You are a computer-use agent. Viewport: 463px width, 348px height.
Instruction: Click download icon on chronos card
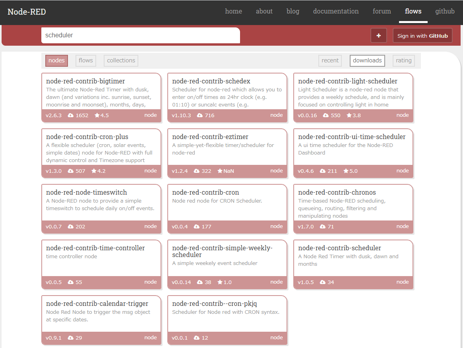[323, 227]
